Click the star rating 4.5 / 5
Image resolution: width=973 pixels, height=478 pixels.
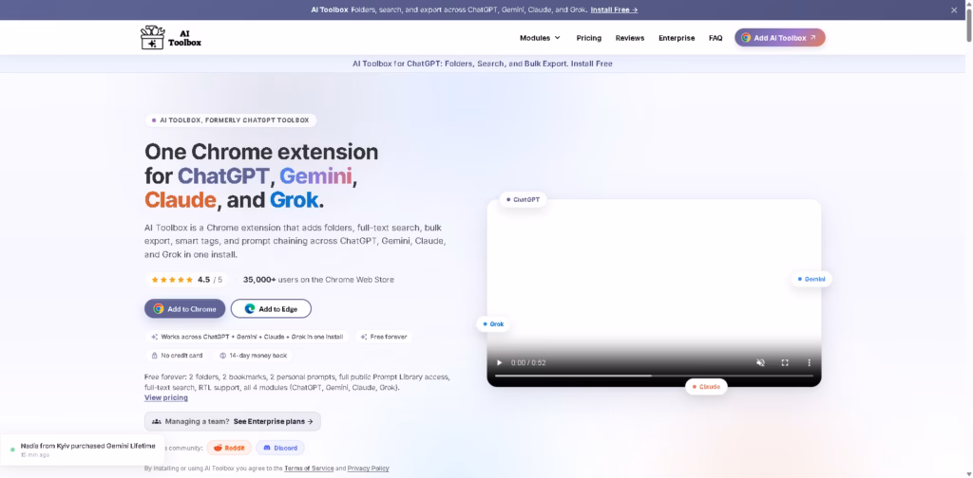tap(186, 280)
